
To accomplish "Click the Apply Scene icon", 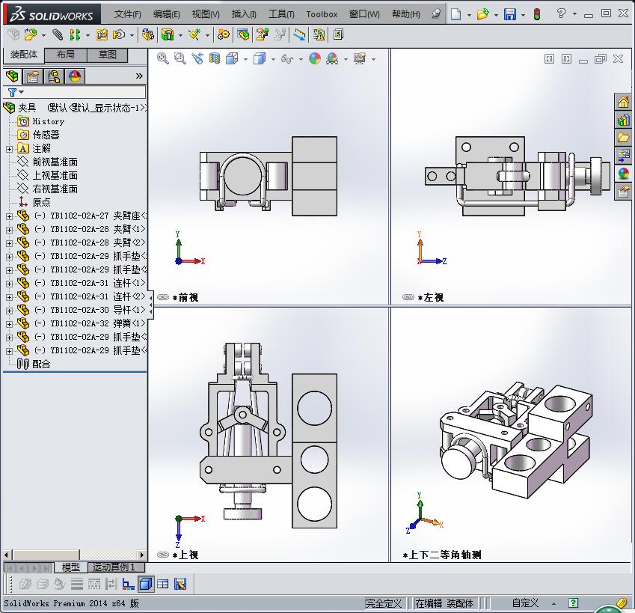I will [x=332, y=58].
